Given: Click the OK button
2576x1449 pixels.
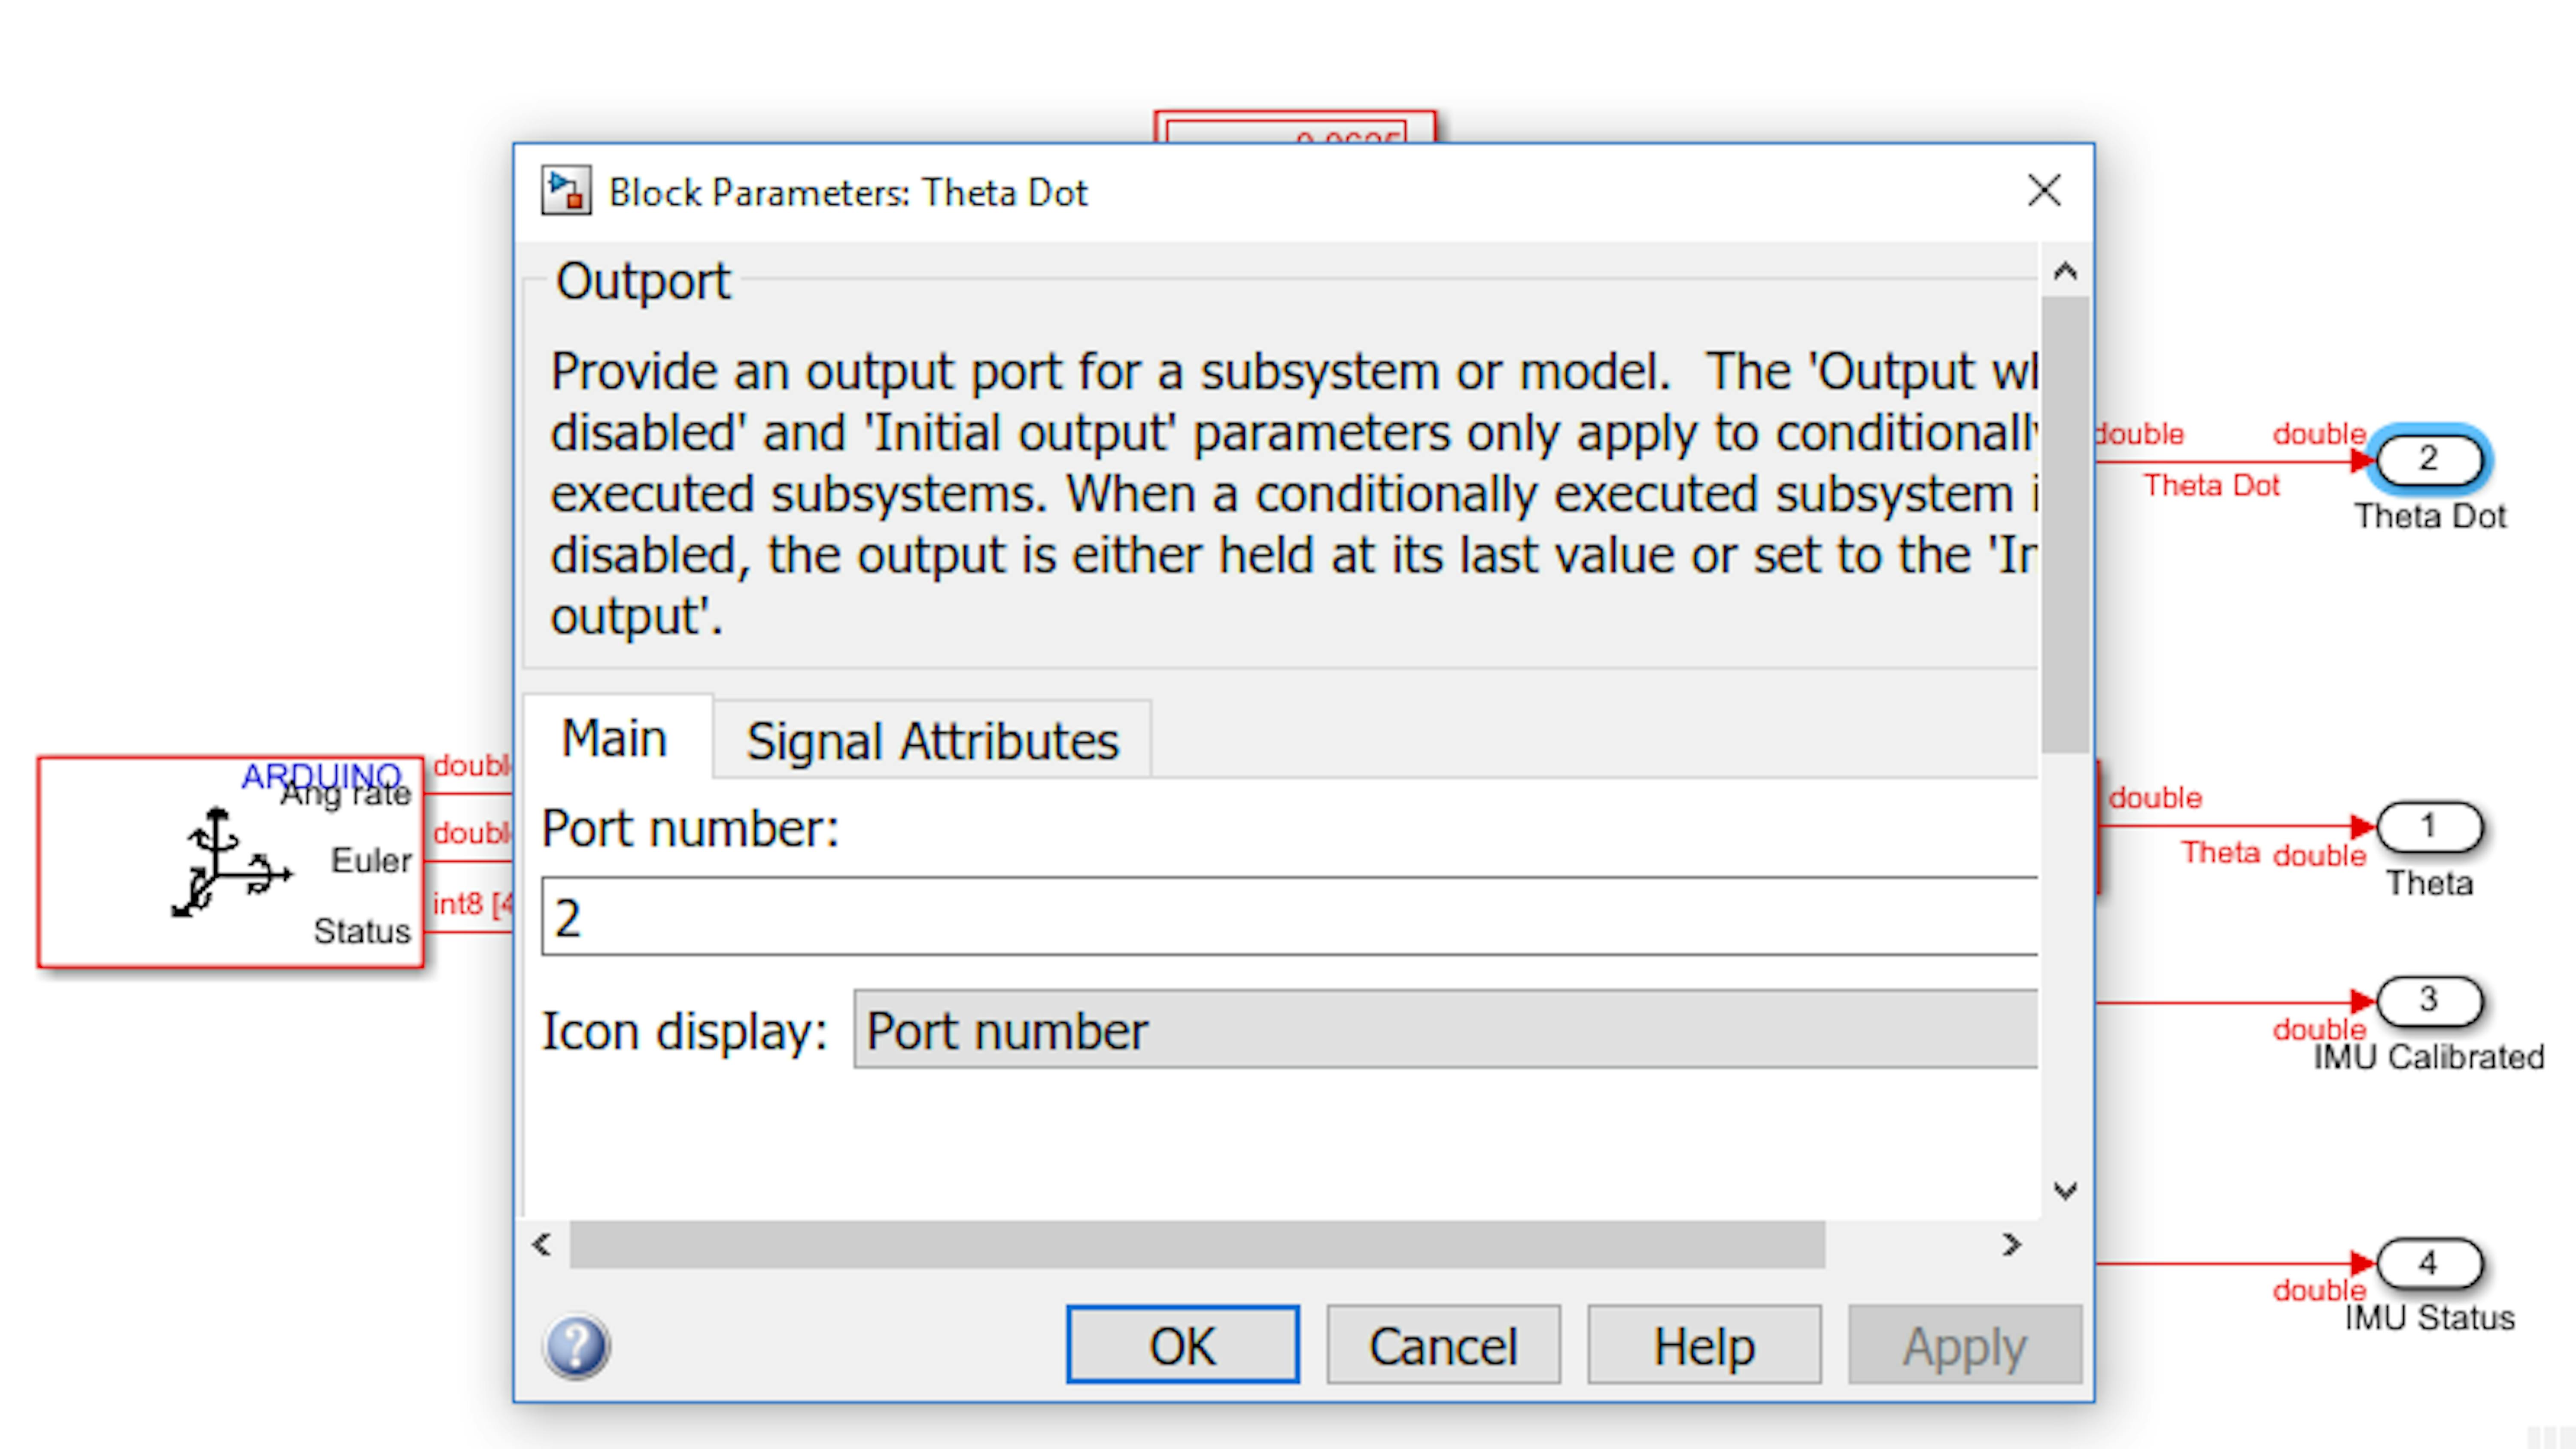Looking at the screenshot, I should click(x=1183, y=1345).
